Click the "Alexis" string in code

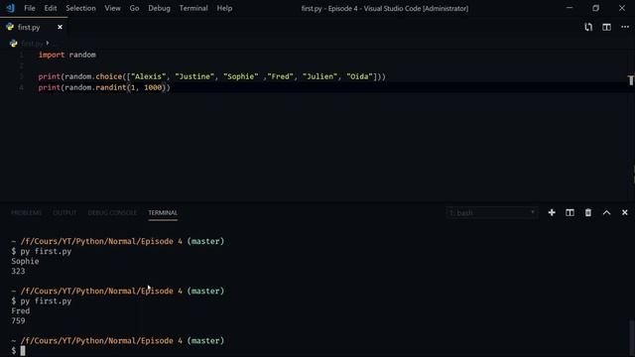[x=148, y=77]
